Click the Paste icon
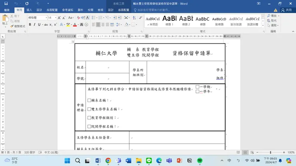Image resolution: width=296 pixels, height=166 pixels. (x=5, y=19)
